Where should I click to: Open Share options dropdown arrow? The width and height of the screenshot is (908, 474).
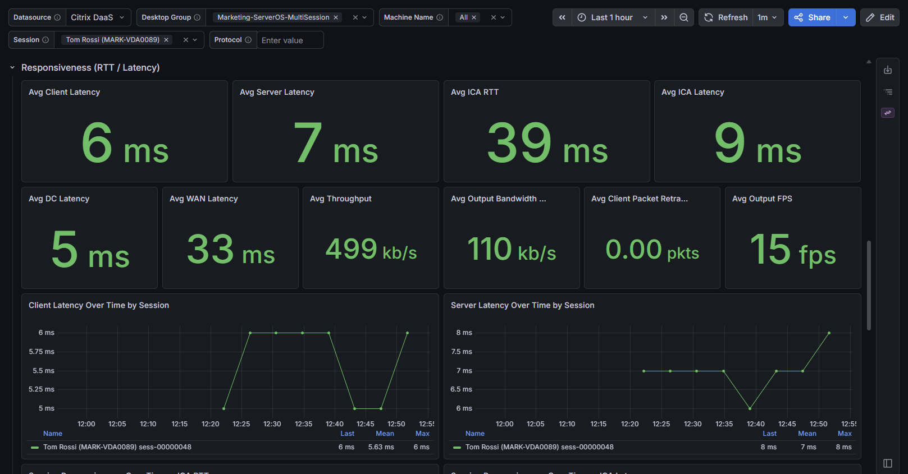(x=846, y=17)
